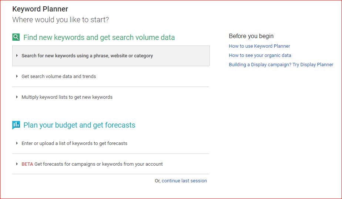Select 'Search for new keywords using a phrase' row

point(111,56)
